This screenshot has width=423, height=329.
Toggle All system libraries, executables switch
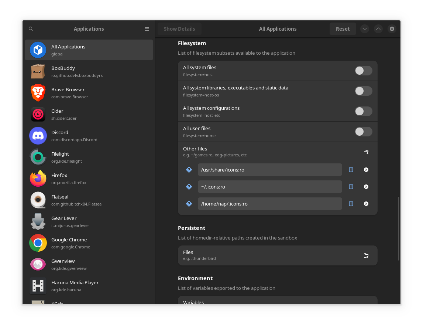(363, 91)
